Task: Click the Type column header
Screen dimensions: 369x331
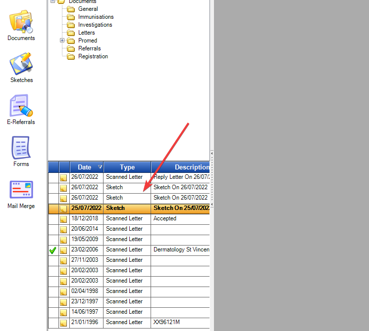Action: [127, 167]
